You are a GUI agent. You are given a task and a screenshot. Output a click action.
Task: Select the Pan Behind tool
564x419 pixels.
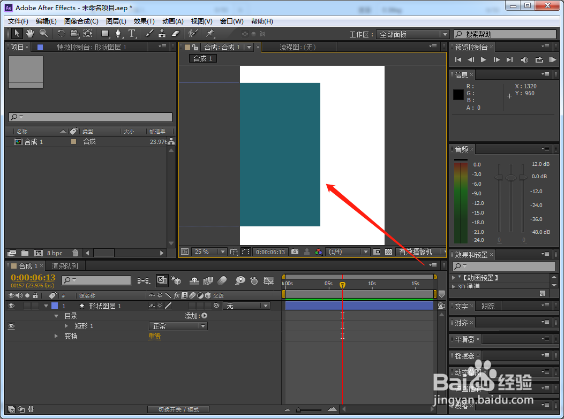coord(88,34)
